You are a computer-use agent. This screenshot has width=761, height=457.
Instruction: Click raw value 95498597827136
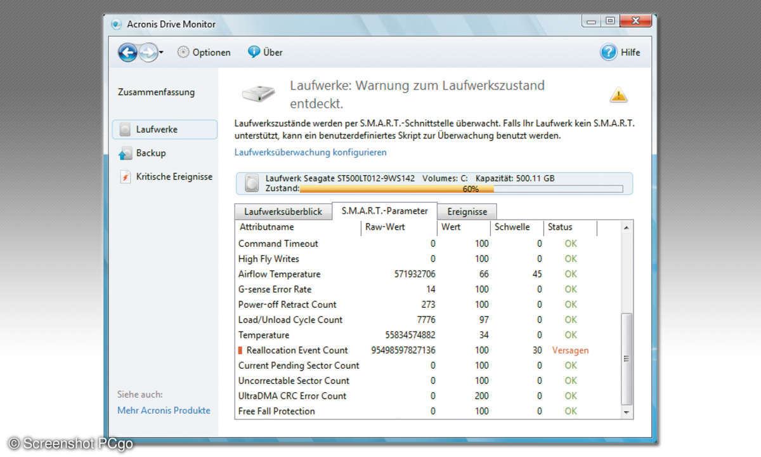403,350
